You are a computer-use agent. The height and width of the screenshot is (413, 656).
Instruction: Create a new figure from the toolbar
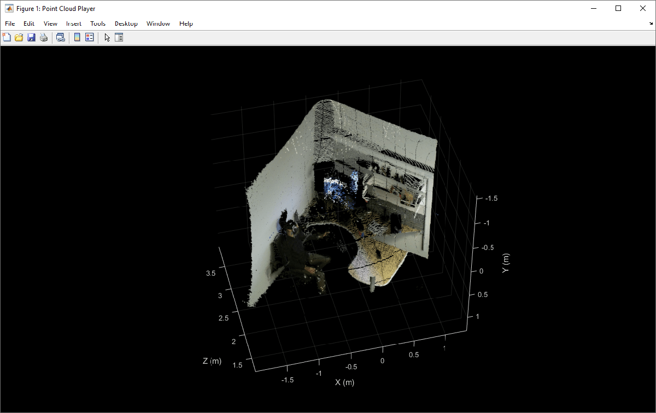pyautogui.click(x=7, y=37)
